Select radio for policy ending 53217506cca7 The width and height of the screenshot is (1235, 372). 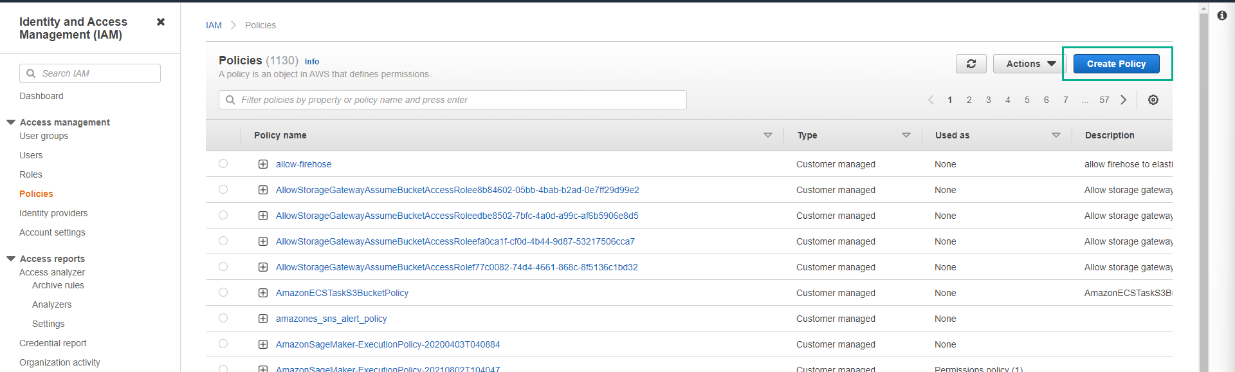223,241
